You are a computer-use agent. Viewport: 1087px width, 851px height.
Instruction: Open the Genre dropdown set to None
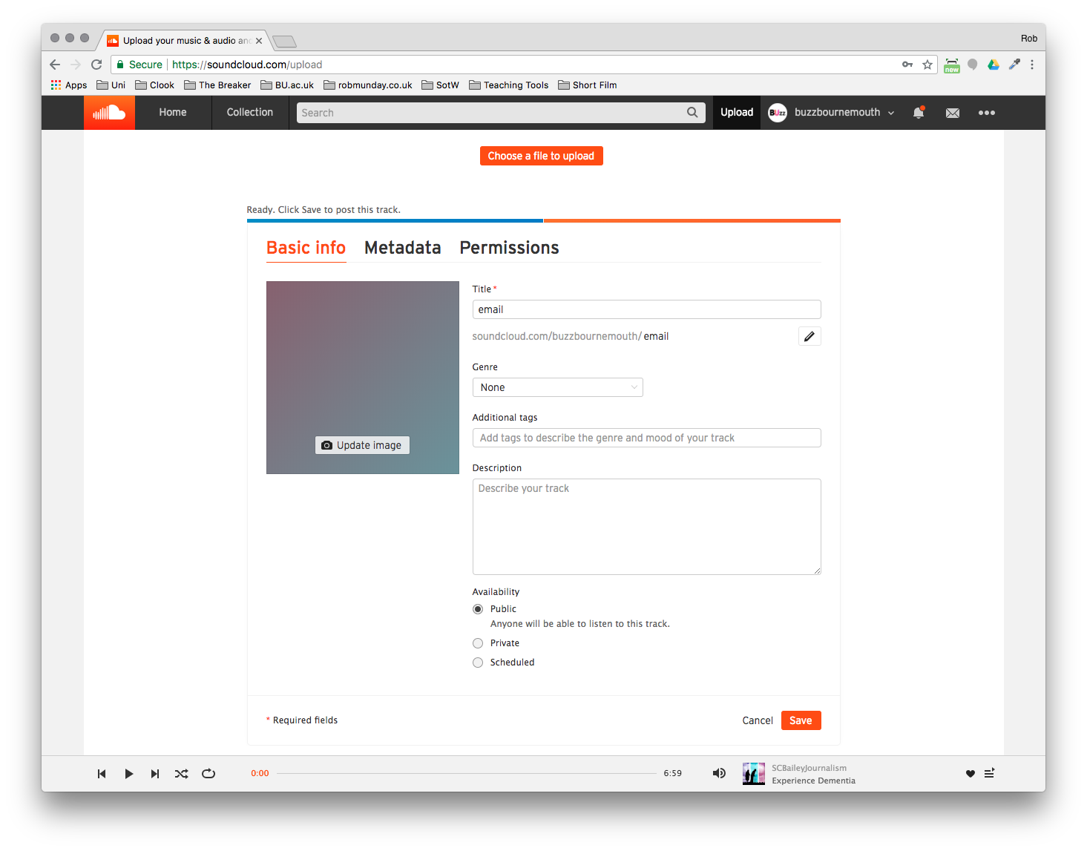558,387
